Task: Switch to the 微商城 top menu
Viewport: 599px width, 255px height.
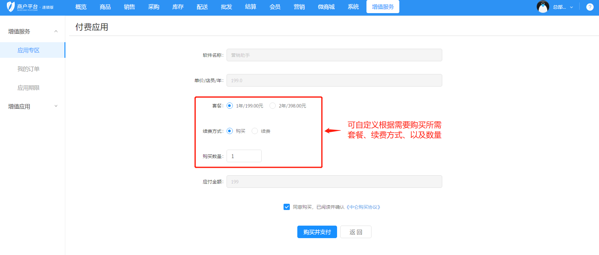Action: [326, 7]
